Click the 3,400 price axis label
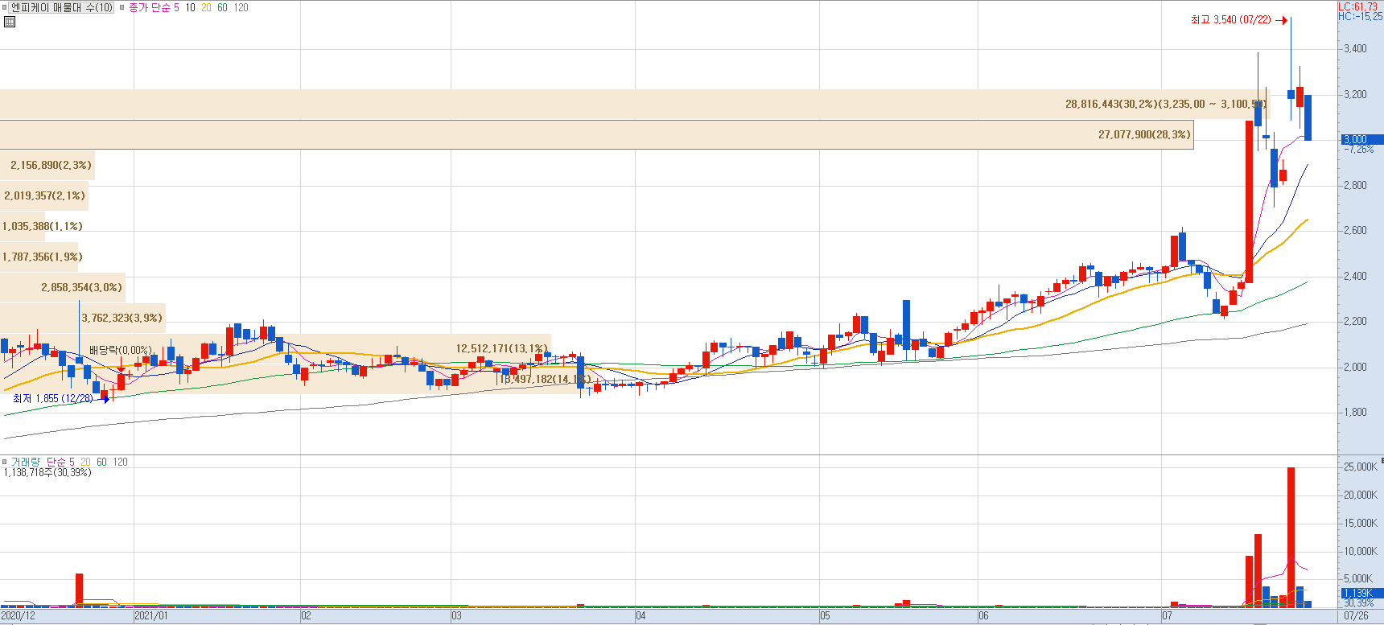This screenshot has height=625, width=1384. [1355, 49]
